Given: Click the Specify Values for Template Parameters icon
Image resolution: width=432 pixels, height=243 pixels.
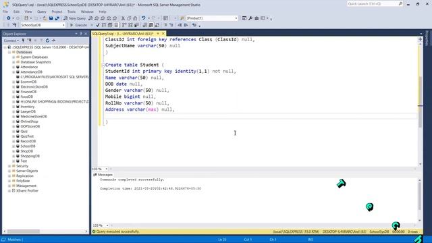Looking at the screenshot, I should tap(194, 25).
